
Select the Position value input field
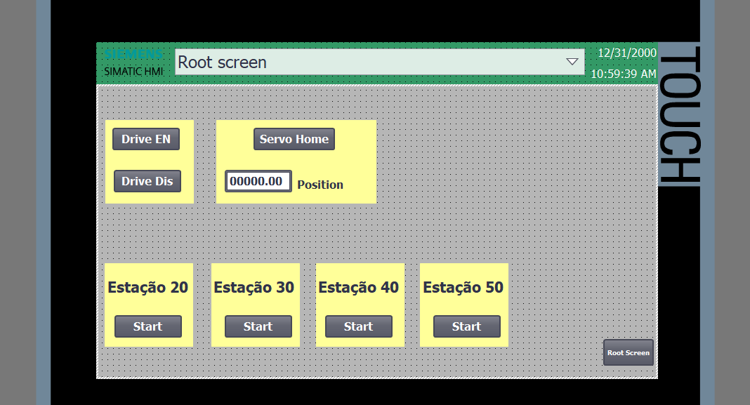(x=258, y=181)
